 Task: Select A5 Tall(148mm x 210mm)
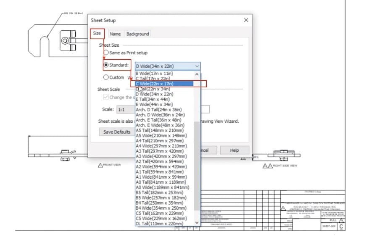coord(164,130)
